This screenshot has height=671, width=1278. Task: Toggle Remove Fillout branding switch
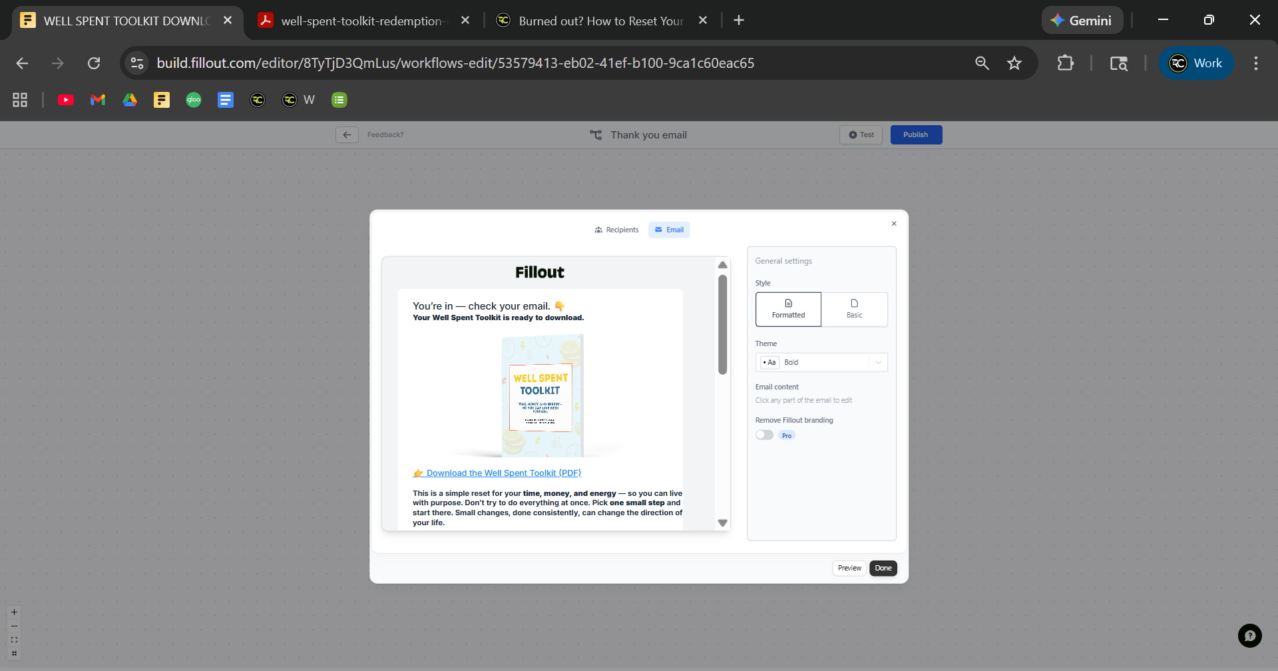point(764,435)
